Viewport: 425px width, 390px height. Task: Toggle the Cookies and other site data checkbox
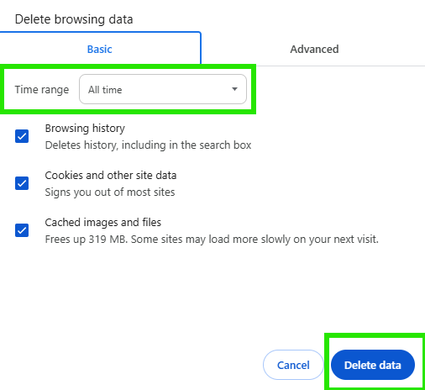click(x=22, y=183)
